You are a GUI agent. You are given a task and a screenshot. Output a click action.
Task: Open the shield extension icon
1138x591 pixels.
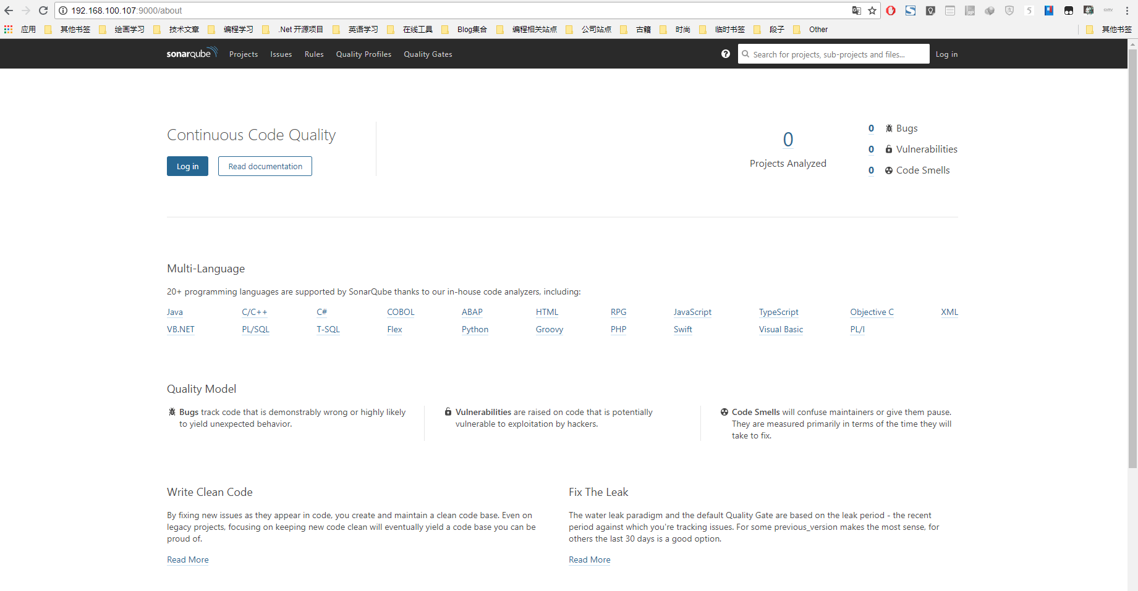coord(1009,10)
